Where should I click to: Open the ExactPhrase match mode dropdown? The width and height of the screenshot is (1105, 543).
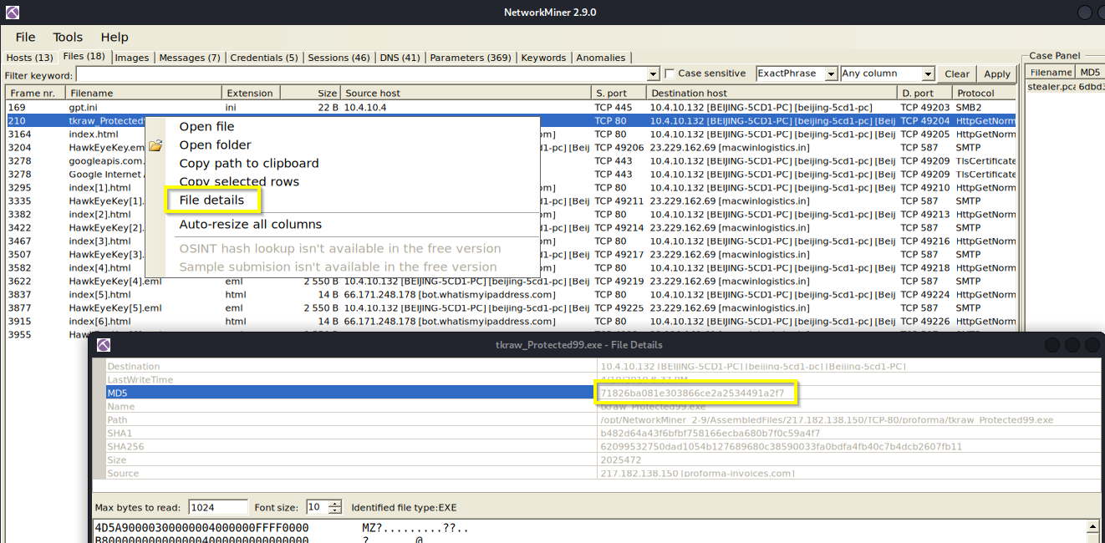pos(830,74)
